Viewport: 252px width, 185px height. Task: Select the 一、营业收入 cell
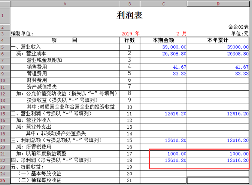click(65, 47)
